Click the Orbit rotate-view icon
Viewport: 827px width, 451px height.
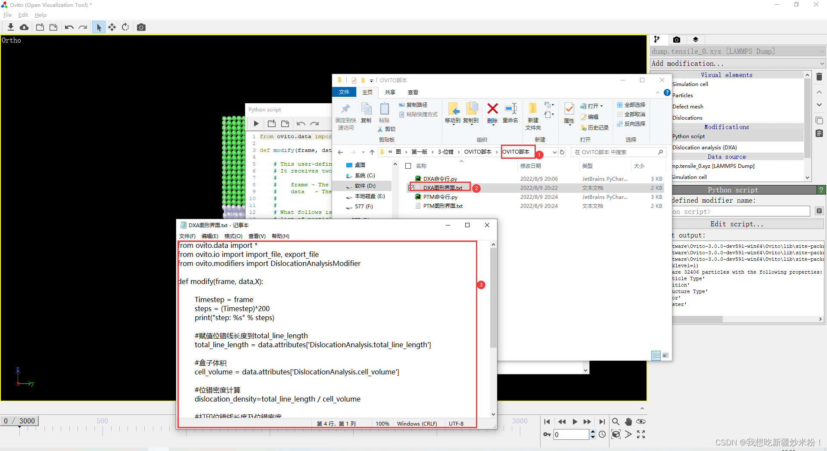[641, 422]
